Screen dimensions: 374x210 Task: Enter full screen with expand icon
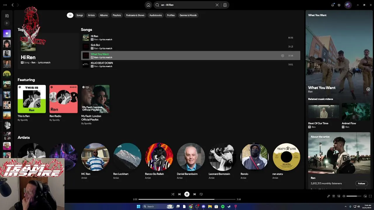pos(370,196)
